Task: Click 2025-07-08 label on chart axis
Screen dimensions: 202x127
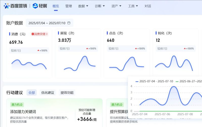Action: point(185,114)
